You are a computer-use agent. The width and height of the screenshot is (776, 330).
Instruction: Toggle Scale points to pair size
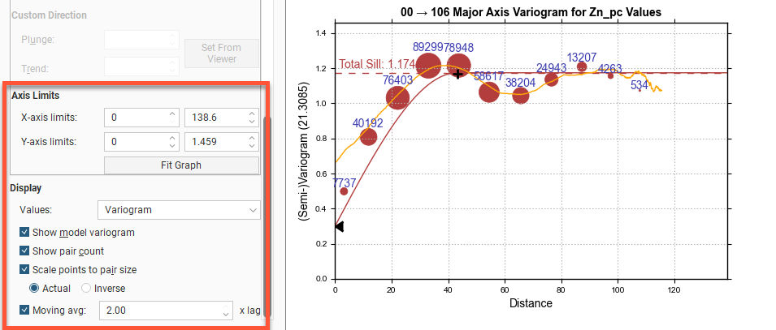pos(24,269)
